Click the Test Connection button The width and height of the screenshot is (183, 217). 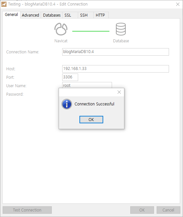click(27, 210)
